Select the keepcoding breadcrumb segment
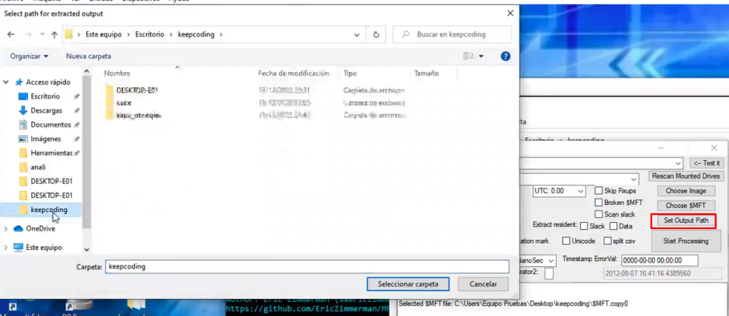The width and height of the screenshot is (729, 316). click(196, 34)
